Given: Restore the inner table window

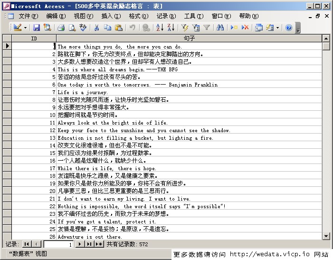Looking at the screenshot, I should click(x=318, y=16).
